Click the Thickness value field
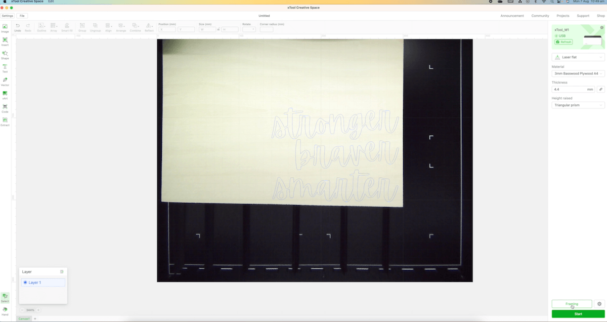Image resolution: width=607 pixels, height=322 pixels. 574,89
